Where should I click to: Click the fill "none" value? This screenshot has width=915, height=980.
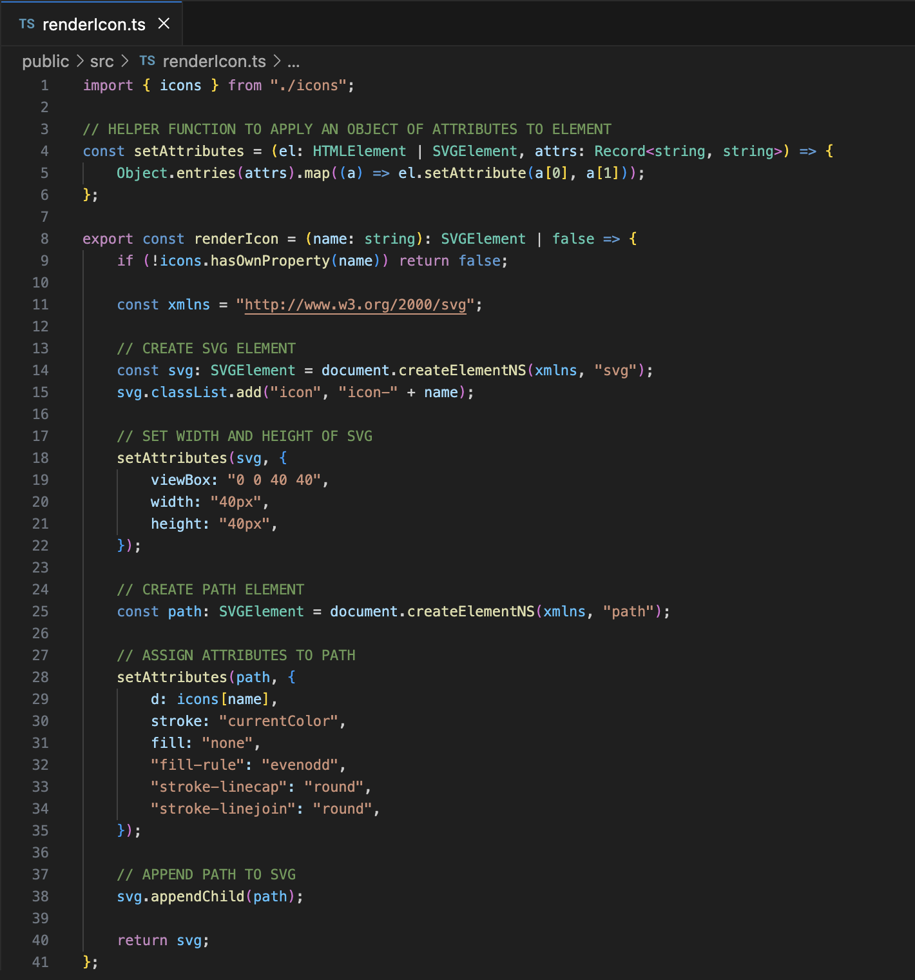[x=227, y=743]
